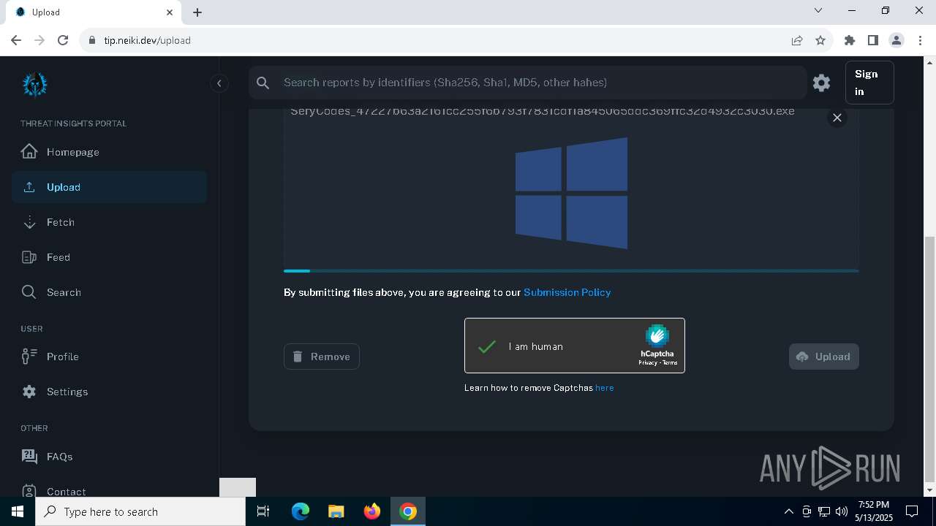936x526 pixels.
Task: Open the network tray icon
Action: (824, 511)
